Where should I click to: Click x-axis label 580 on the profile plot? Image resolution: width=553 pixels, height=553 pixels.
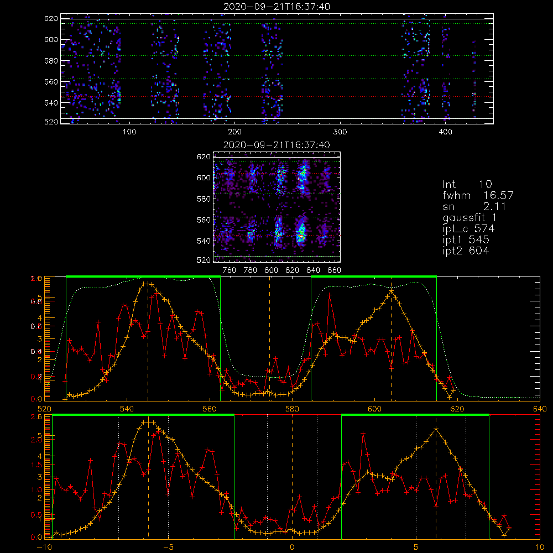coord(292,409)
